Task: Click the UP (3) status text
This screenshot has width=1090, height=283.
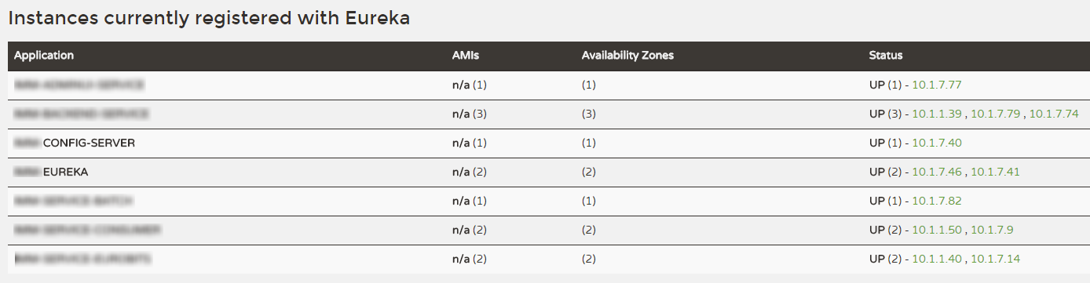Action: click(x=886, y=114)
